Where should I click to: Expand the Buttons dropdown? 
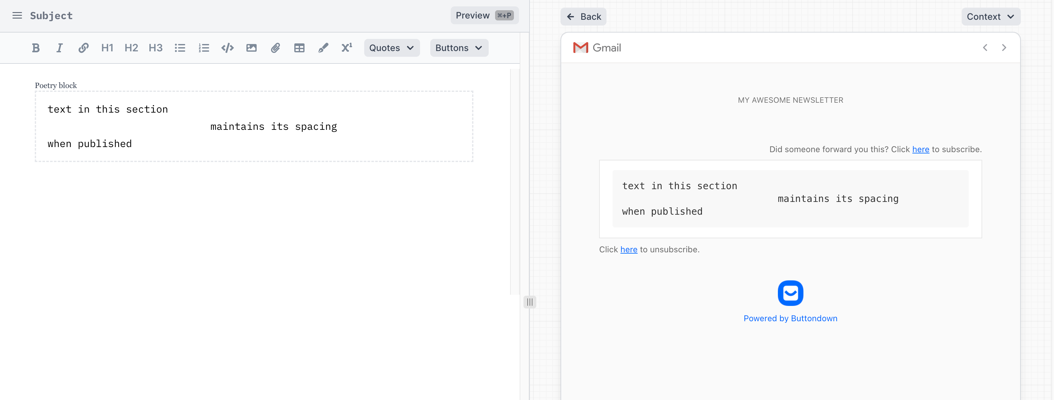coord(459,48)
